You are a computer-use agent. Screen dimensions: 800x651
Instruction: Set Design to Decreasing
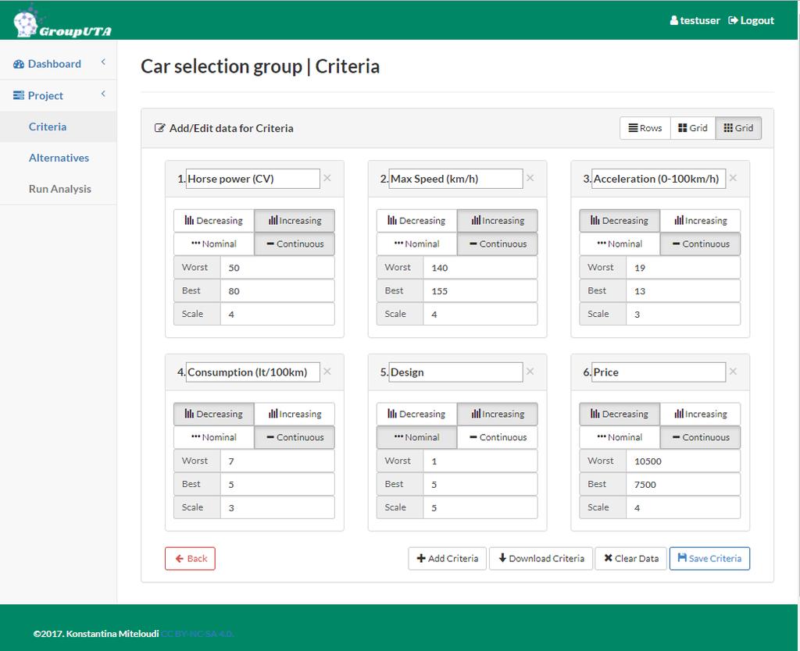click(x=417, y=414)
